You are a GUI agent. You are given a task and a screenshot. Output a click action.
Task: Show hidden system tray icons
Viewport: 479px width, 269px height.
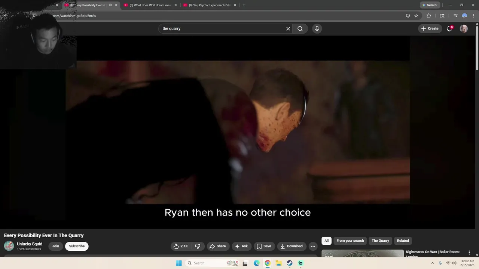coord(432,263)
